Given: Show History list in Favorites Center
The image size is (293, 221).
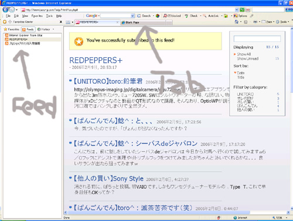Looking at the screenshot, I should (x=43, y=29).
